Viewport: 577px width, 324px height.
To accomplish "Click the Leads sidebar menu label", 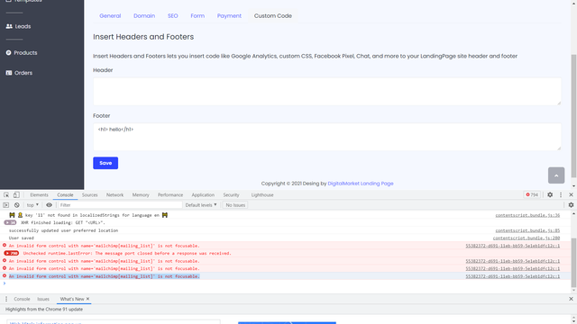I will pyautogui.click(x=23, y=26).
